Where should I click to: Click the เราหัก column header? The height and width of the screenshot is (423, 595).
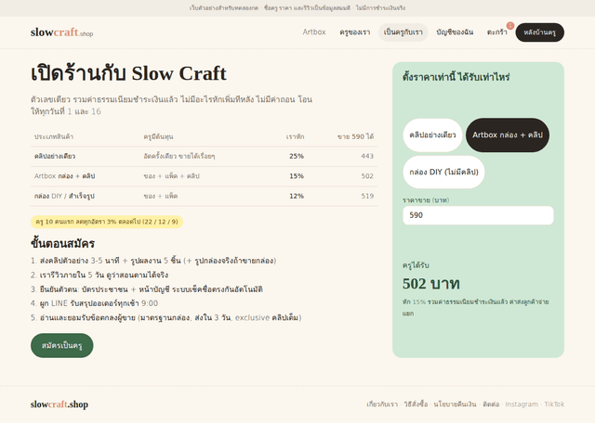point(295,136)
